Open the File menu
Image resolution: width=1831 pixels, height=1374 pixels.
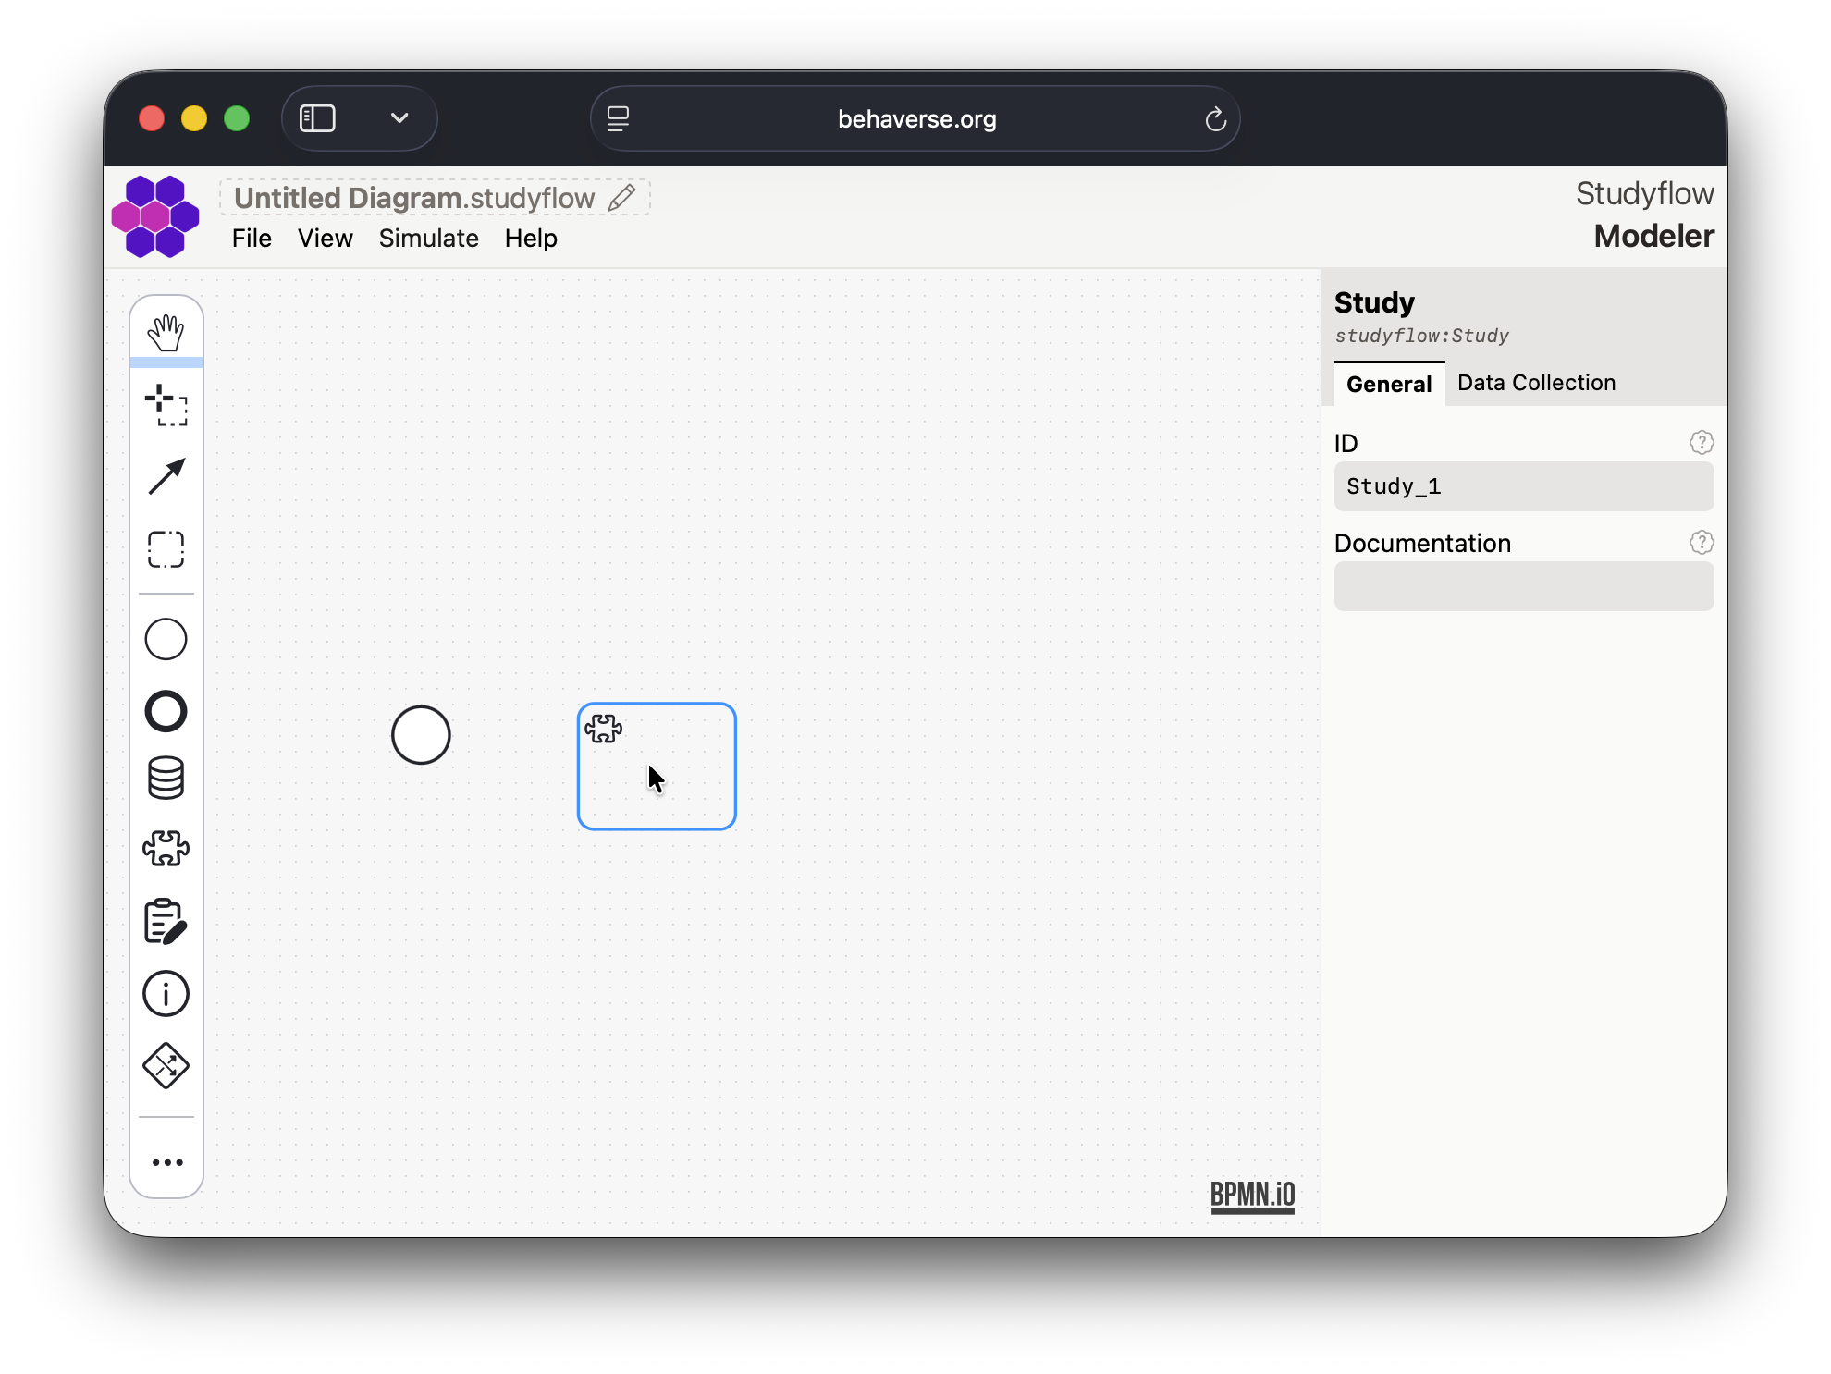coord(252,239)
